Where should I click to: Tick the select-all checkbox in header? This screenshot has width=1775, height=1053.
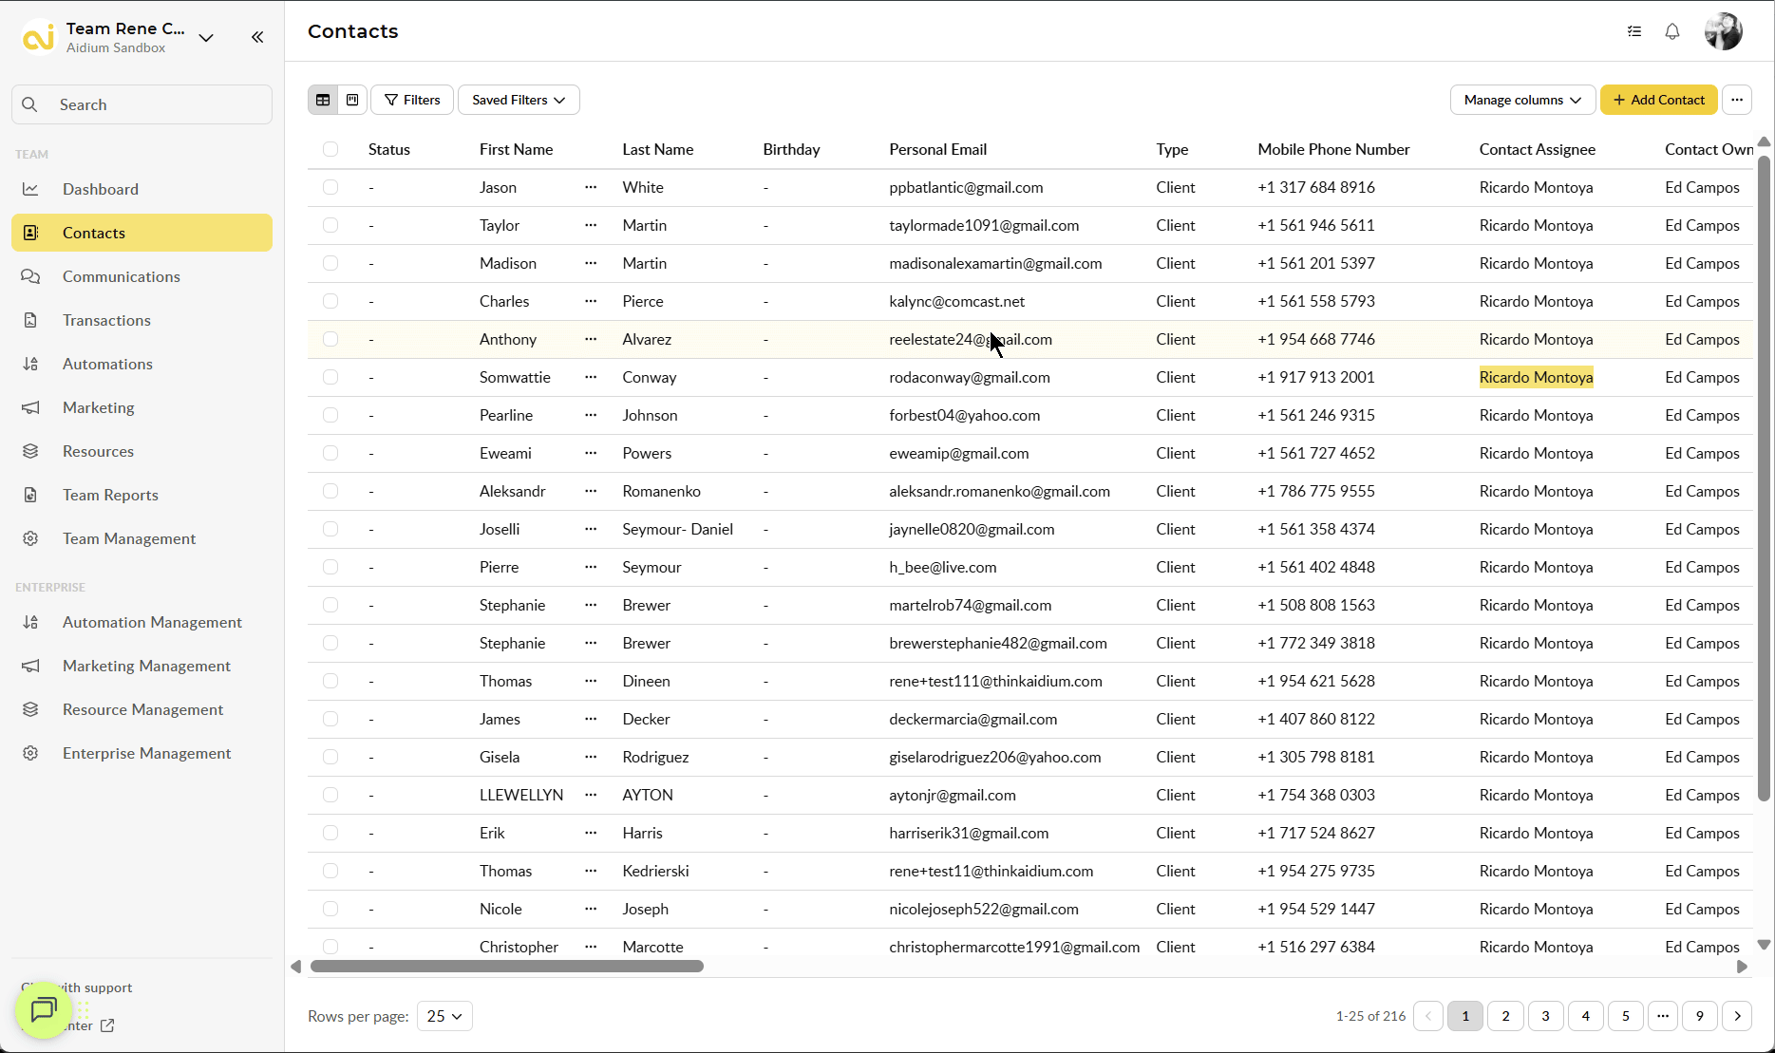point(330,149)
